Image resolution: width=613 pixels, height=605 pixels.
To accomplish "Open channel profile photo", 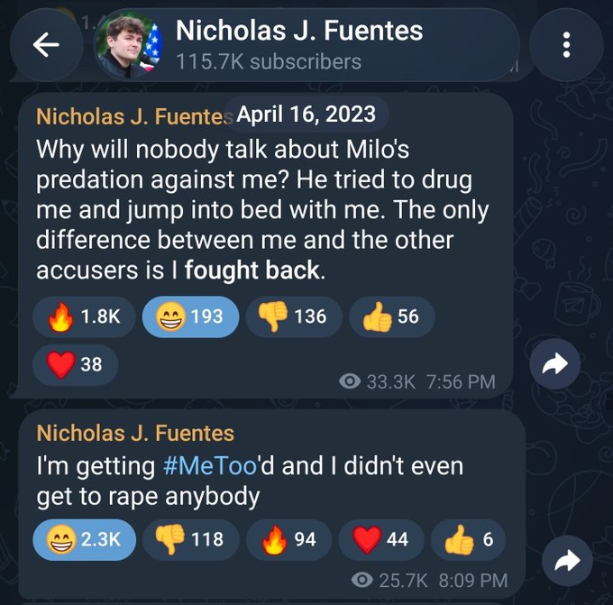I will point(129,44).
